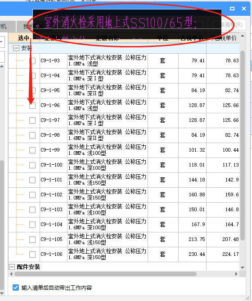Click 套 unit cell in row C9-1-101
The width and height of the screenshot is (252, 301).
point(163,180)
